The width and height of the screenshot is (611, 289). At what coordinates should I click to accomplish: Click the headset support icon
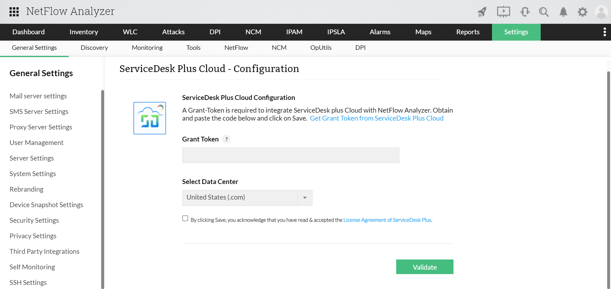pyautogui.click(x=525, y=12)
